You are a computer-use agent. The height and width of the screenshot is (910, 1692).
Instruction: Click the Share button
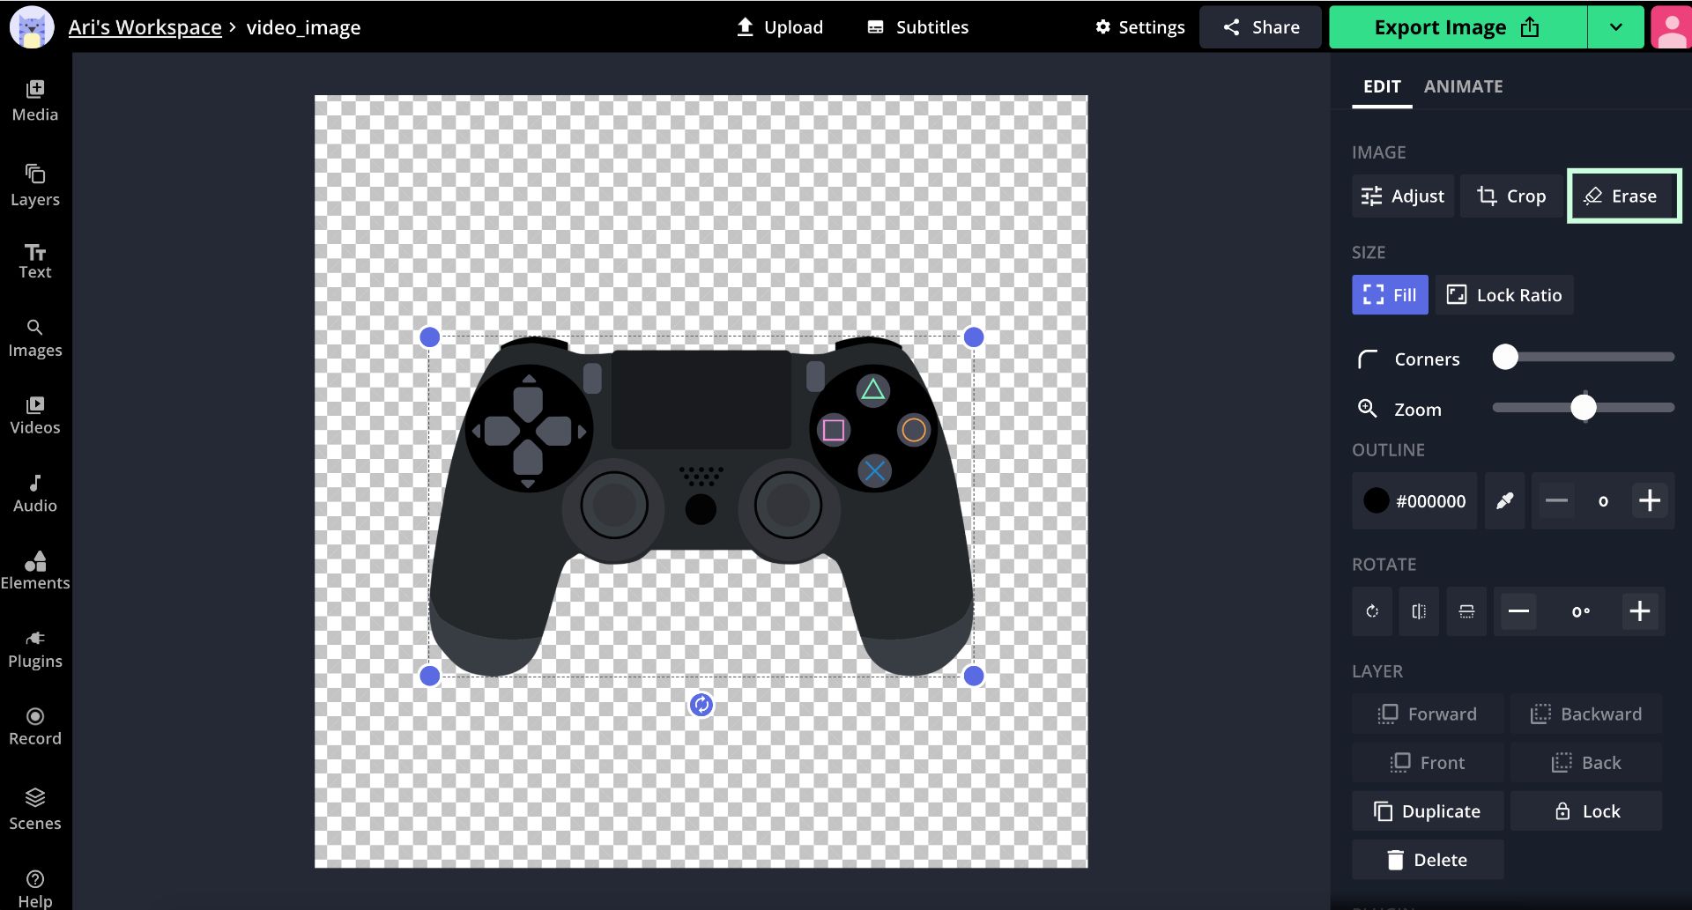pyautogui.click(x=1260, y=27)
